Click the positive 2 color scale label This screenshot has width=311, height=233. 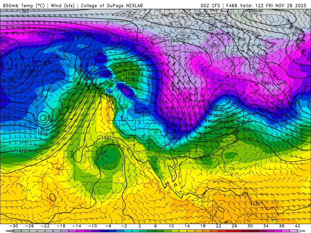140,226
